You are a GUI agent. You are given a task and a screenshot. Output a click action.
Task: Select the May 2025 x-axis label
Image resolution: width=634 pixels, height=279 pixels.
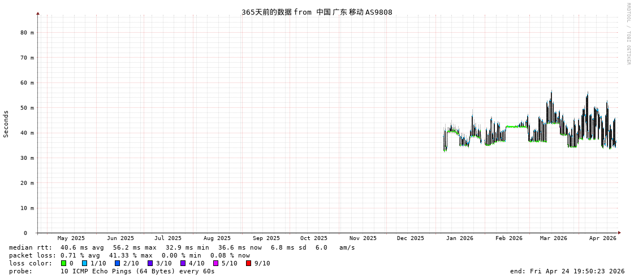click(x=71, y=238)
